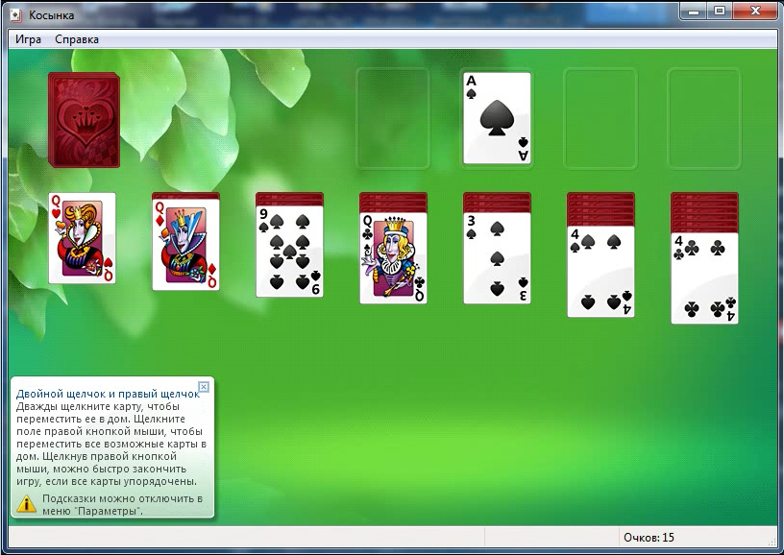Click the third empty foundation slot

(x=600, y=118)
